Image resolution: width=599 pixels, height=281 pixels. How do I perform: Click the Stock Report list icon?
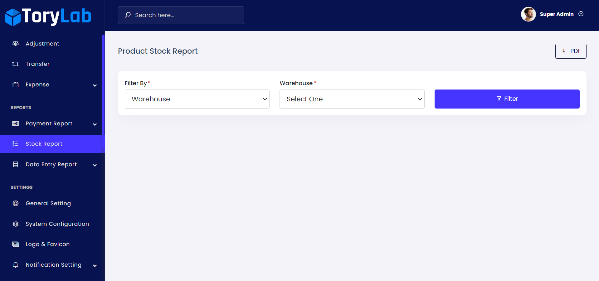click(15, 144)
